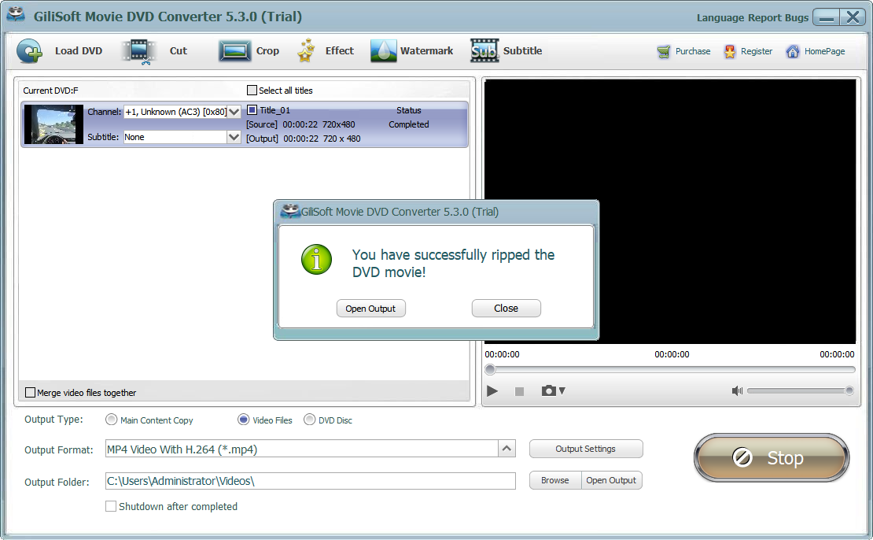The width and height of the screenshot is (873, 540).
Task: Minimize the GiliSoft window
Action: 827,17
